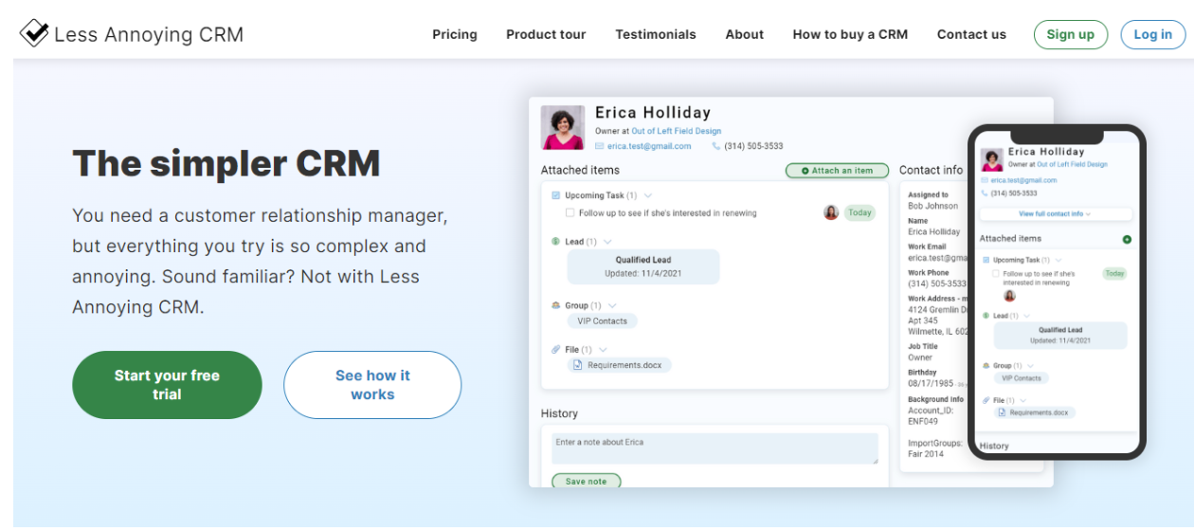Click the document icon on desktop Requirements.docx chip
The width and height of the screenshot is (1194, 531).
click(x=579, y=365)
